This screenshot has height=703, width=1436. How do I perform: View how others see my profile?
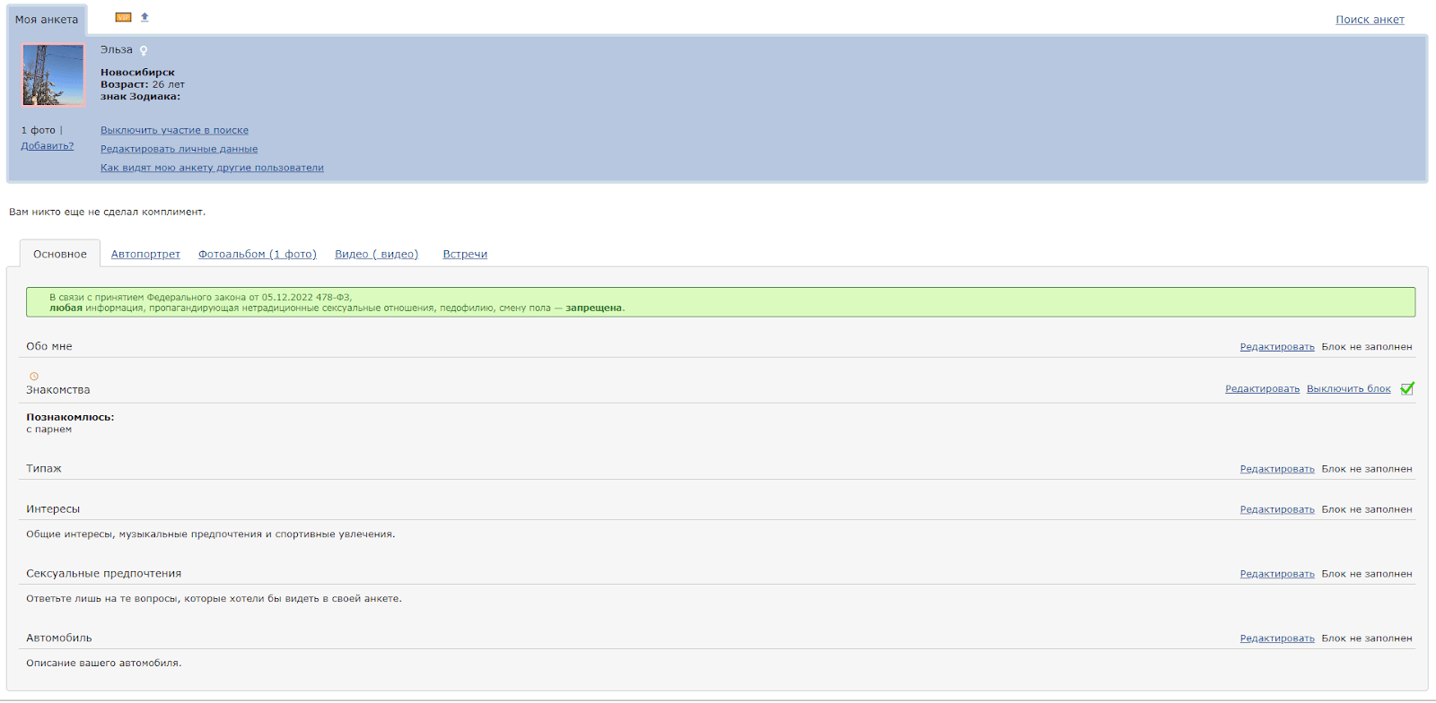pos(212,169)
